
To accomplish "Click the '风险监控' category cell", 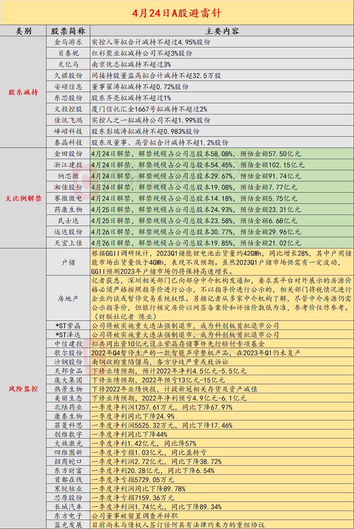I will 23,389.
